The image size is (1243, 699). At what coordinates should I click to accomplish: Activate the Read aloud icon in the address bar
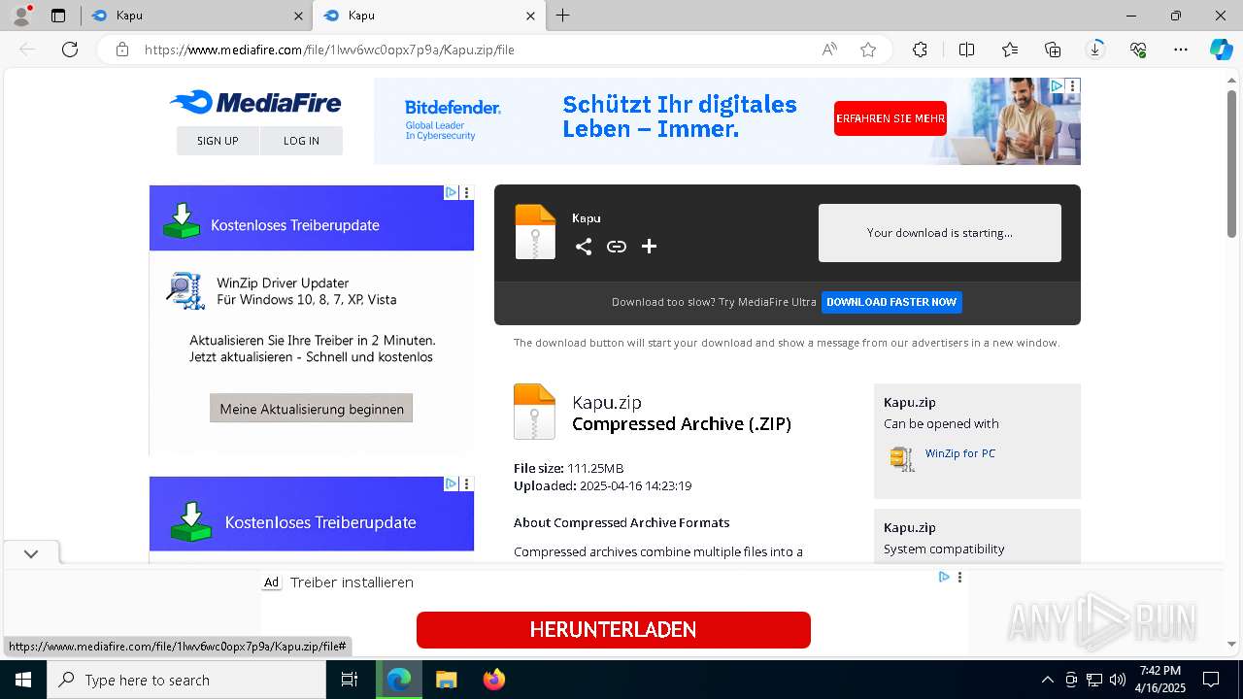coord(829,50)
